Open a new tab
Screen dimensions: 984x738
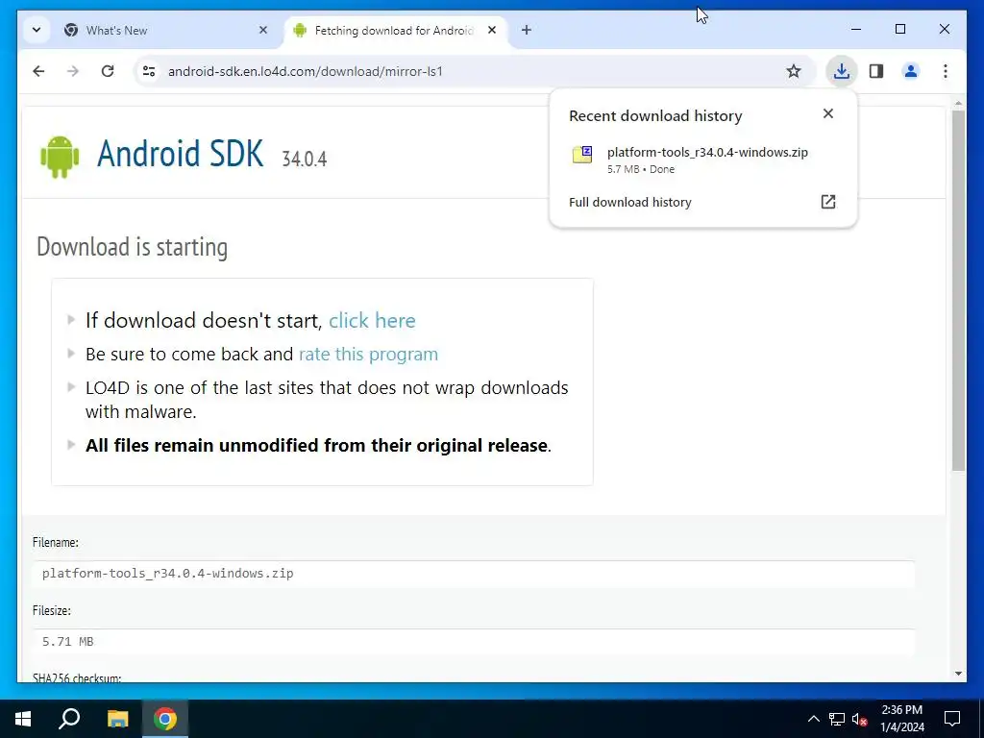527,30
